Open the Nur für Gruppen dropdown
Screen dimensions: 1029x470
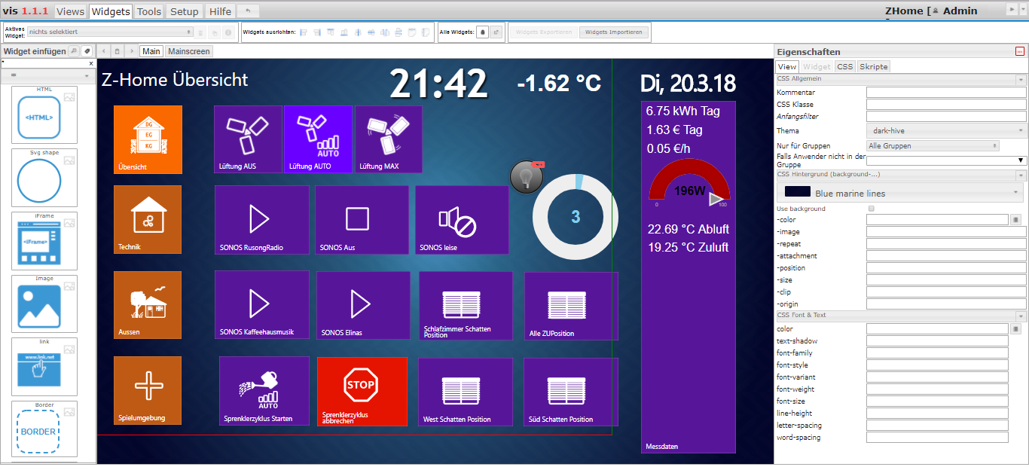(x=933, y=145)
